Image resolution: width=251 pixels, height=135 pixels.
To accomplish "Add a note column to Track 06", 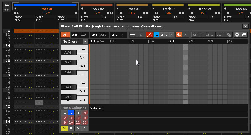I will 228,13.
